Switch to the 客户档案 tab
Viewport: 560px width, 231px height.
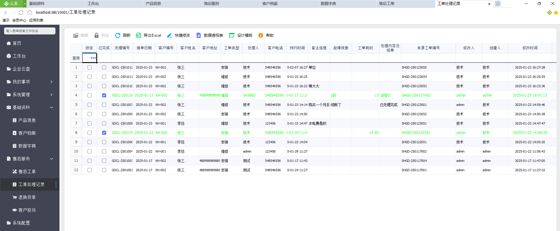point(270,3)
